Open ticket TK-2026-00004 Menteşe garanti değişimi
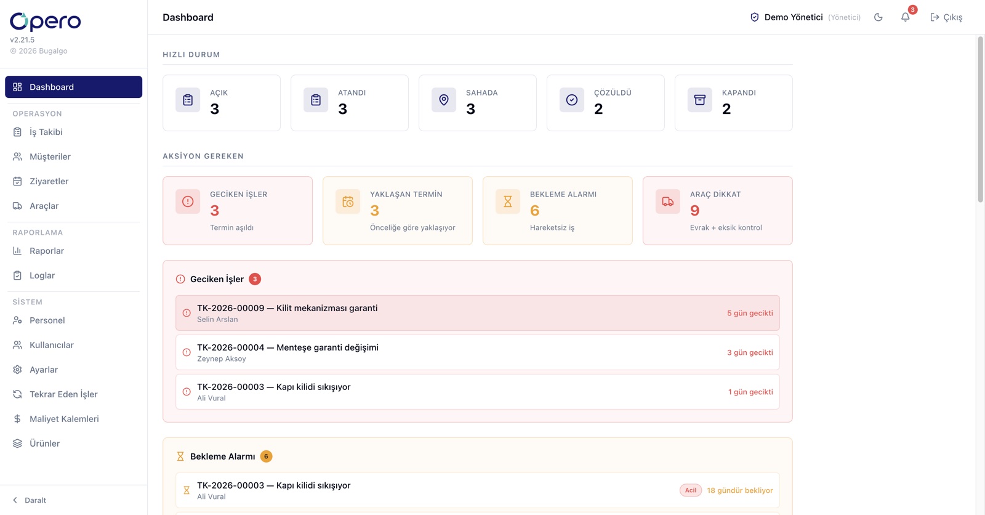Viewport: 985px width, 515px height. pyautogui.click(x=478, y=352)
